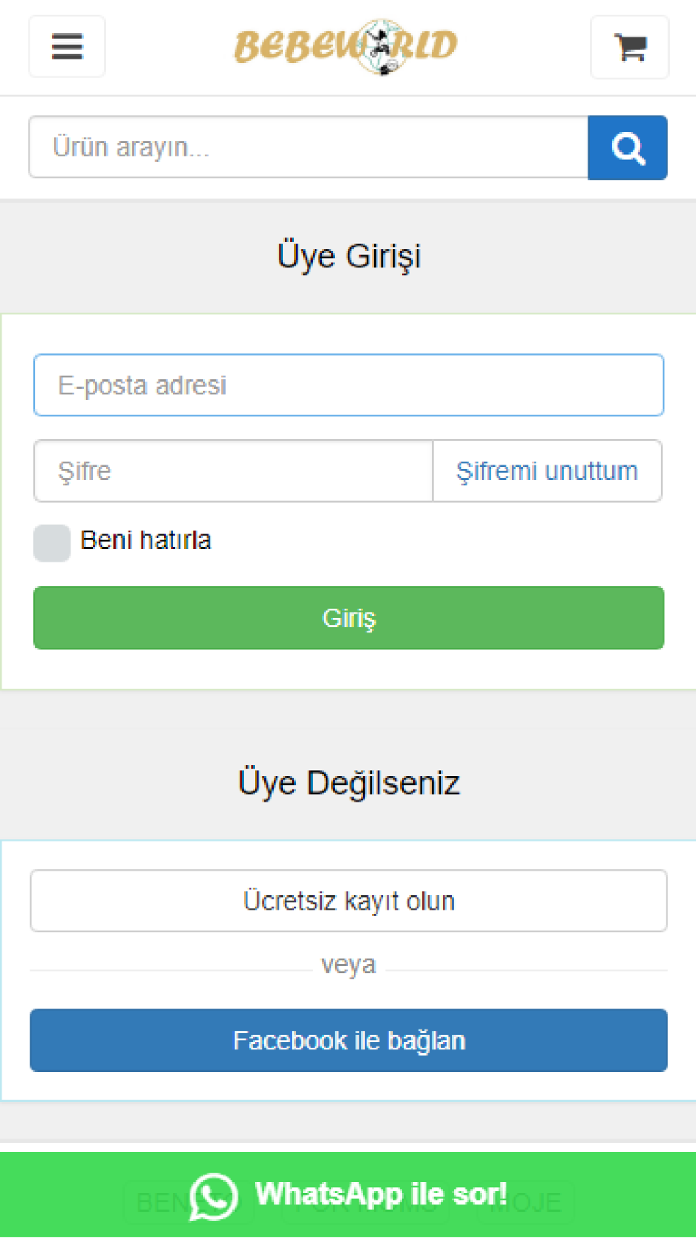
Task: Choose Ücretsiz kayıt olun button
Action: (349, 901)
